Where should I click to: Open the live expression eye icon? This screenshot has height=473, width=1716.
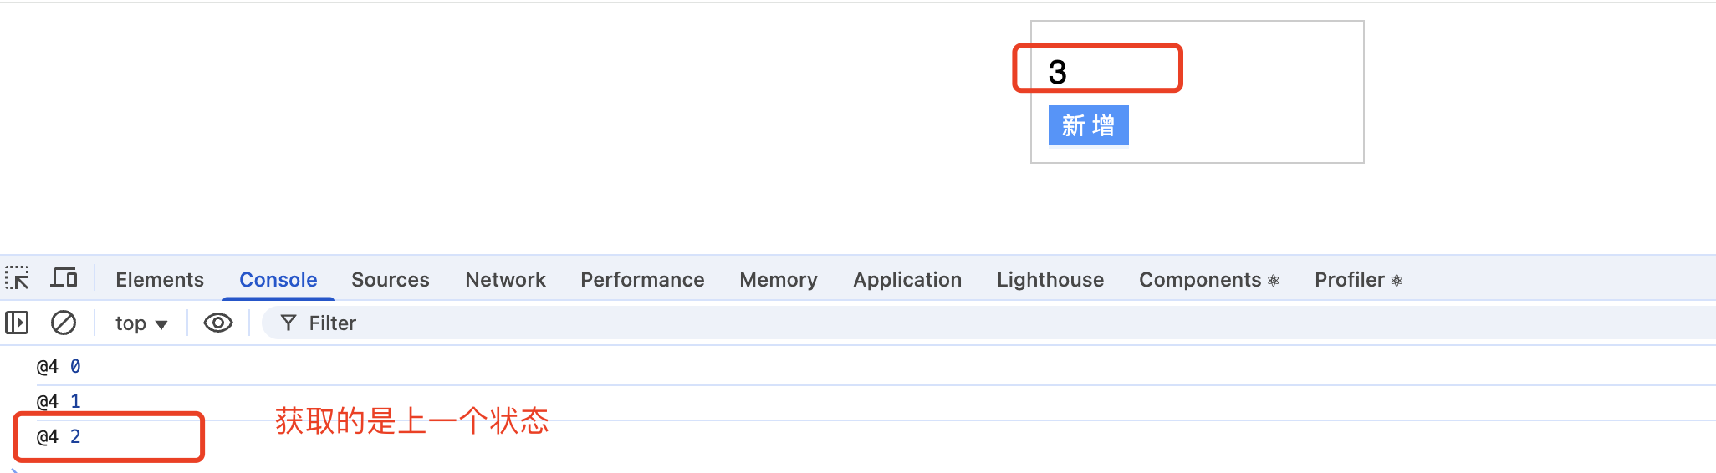pos(218,323)
